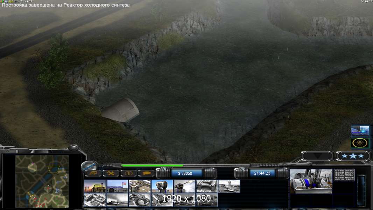Select the power plant build icon
The width and height of the screenshot is (373, 210).
click(95, 186)
